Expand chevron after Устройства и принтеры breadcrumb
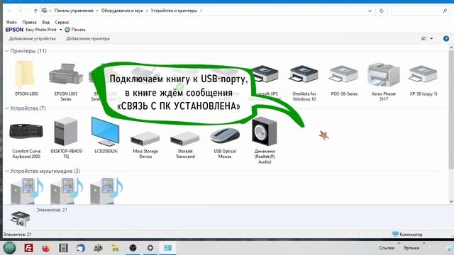This screenshot has width=454, height=255. click(x=201, y=11)
